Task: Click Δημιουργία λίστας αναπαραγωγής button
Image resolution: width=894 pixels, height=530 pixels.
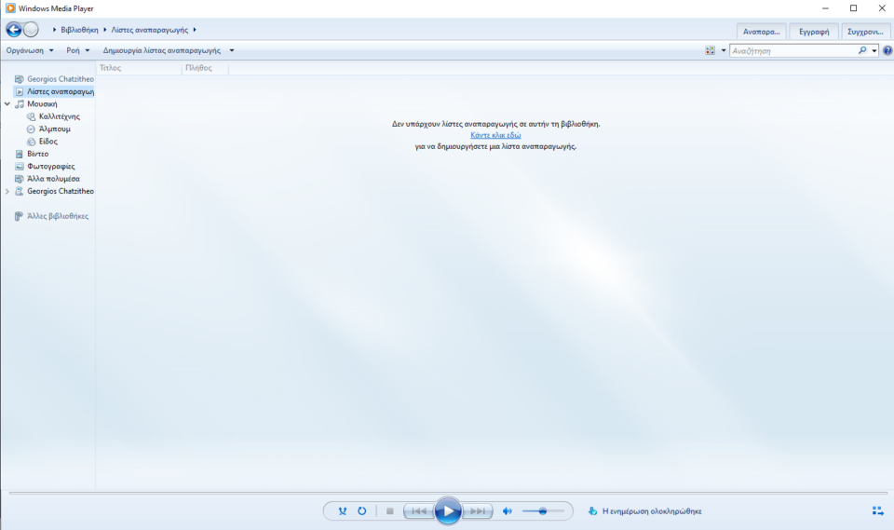Action: tap(162, 50)
